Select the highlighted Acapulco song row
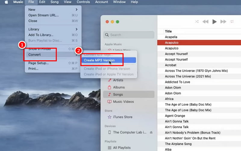Viewport: 241px width, 151px height. coord(199,43)
